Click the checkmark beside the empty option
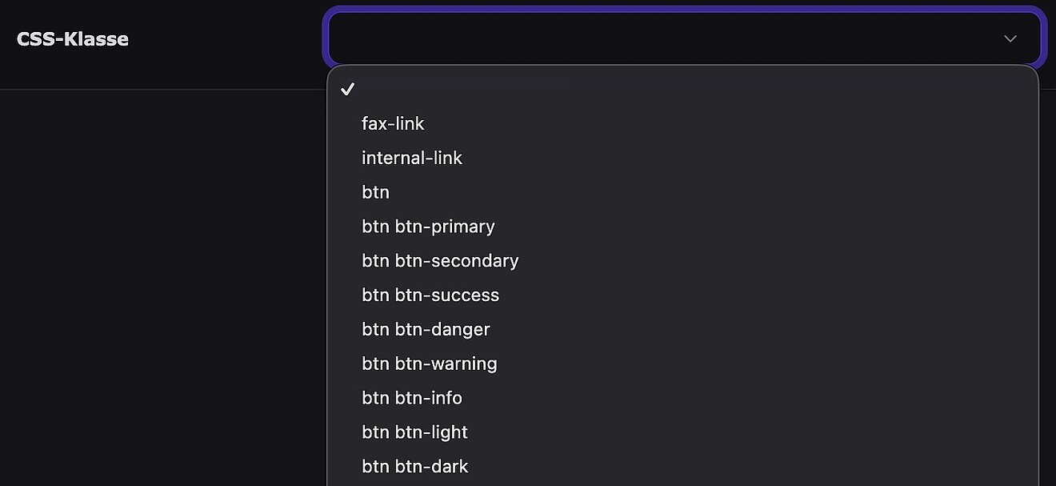The image size is (1056, 486). tap(347, 89)
